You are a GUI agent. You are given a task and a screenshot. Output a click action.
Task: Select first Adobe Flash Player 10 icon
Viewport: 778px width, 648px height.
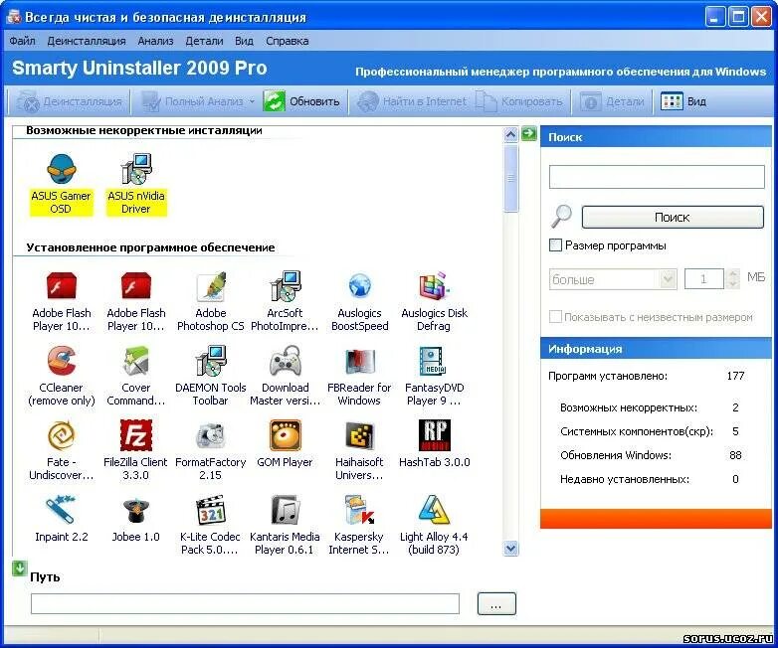62,286
